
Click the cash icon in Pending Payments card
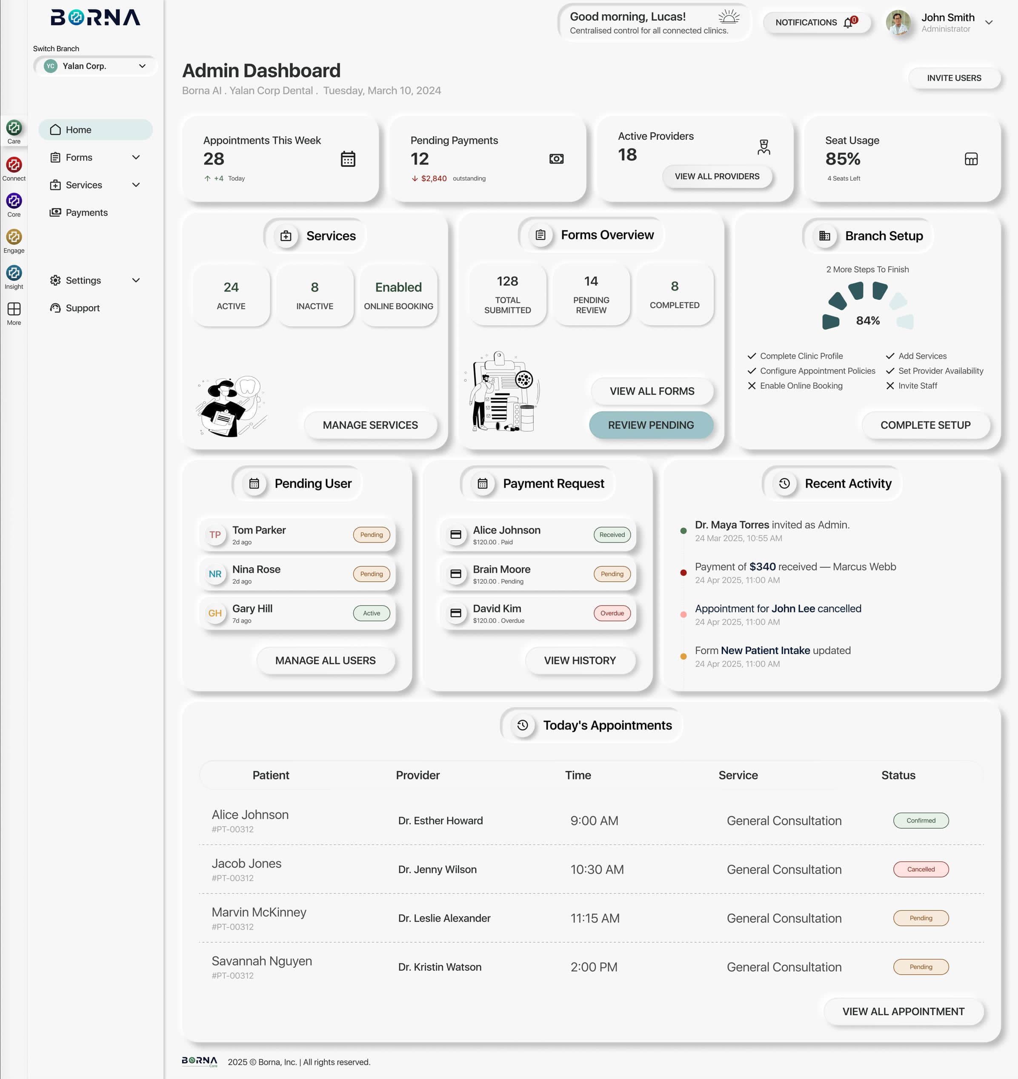click(556, 159)
